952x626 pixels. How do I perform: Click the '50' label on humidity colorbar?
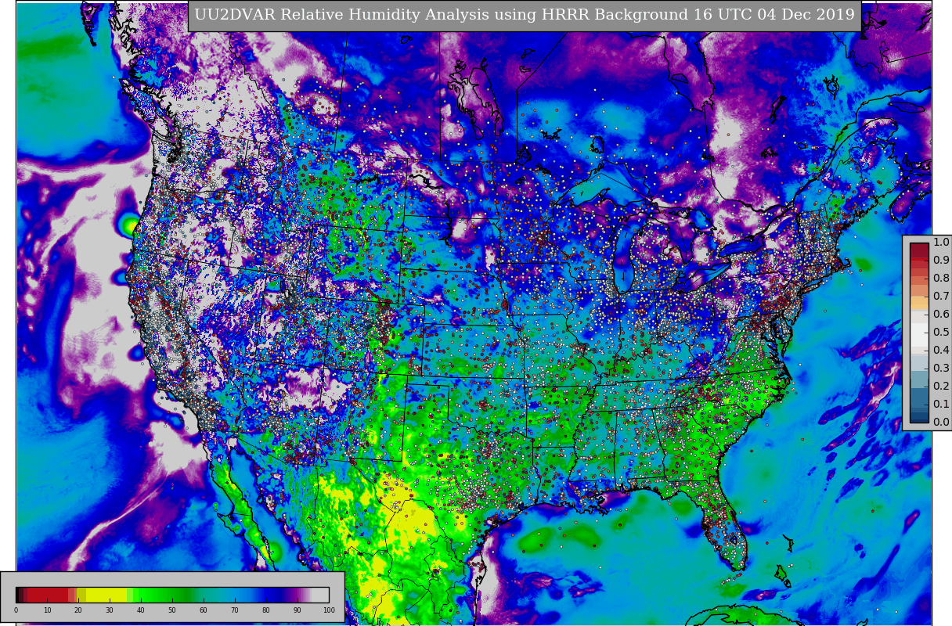[x=172, y=610]
